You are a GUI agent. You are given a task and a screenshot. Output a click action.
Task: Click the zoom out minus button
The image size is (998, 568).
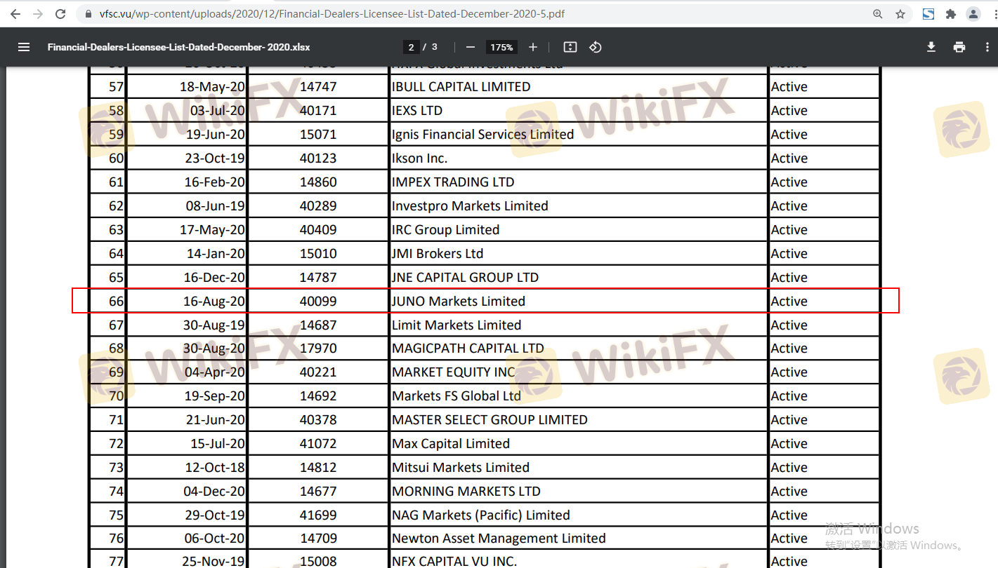[x=471, y=47]
